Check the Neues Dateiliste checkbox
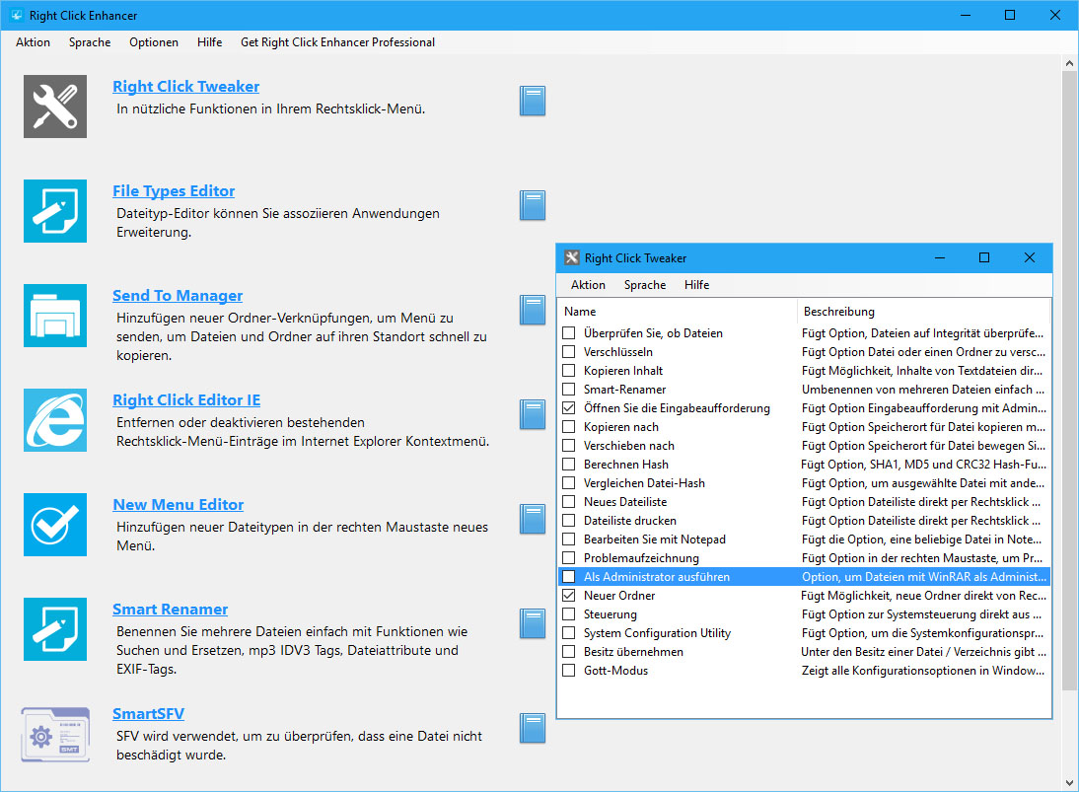The height and width of the screenshot is (792, 1079). [x=568, y=502]
